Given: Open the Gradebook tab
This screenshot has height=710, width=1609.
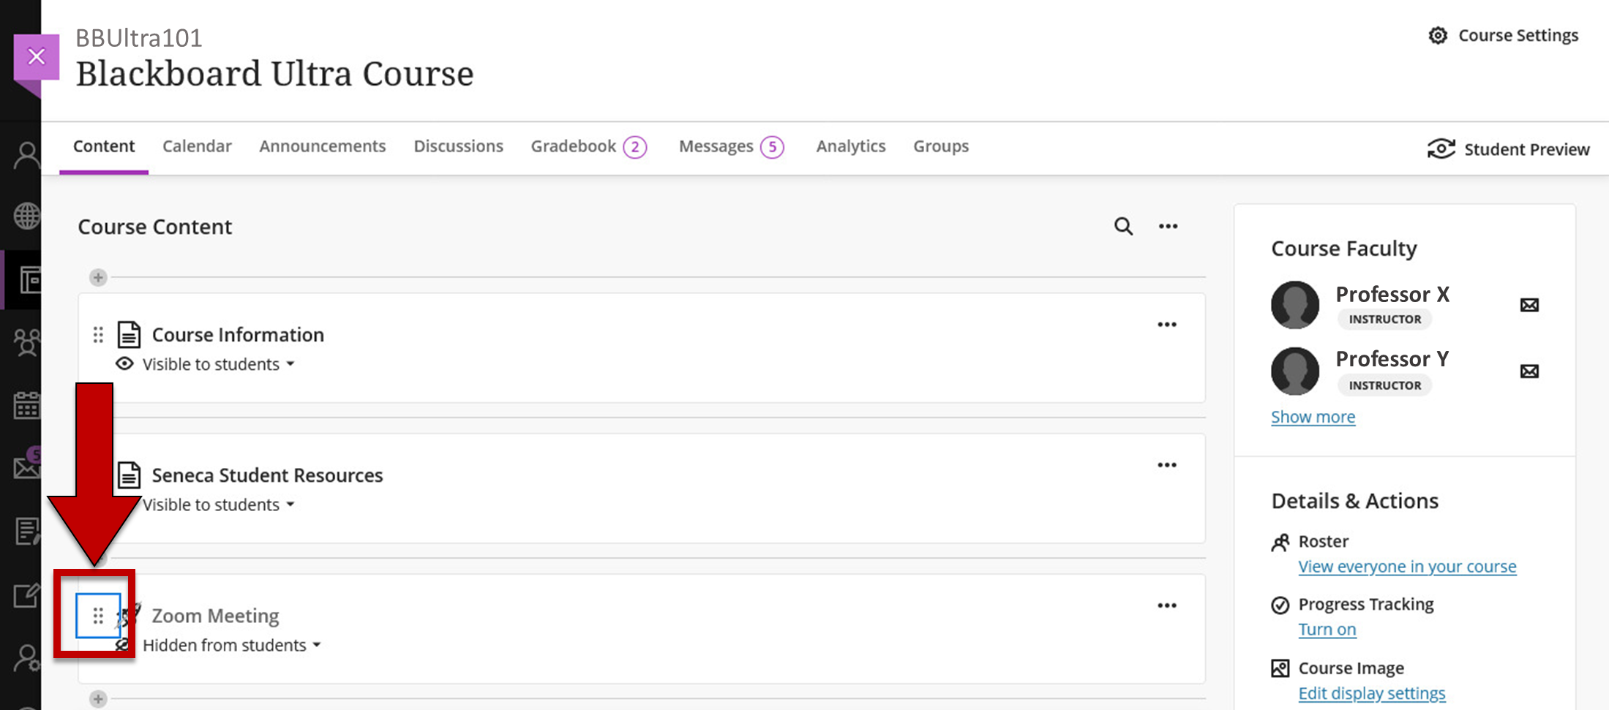Looking at the screenshot, I should [x=574, y=146].
